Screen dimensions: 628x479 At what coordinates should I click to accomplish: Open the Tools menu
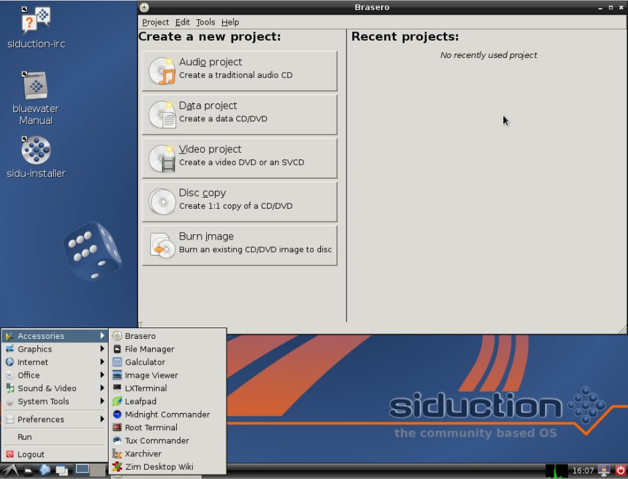206,23
